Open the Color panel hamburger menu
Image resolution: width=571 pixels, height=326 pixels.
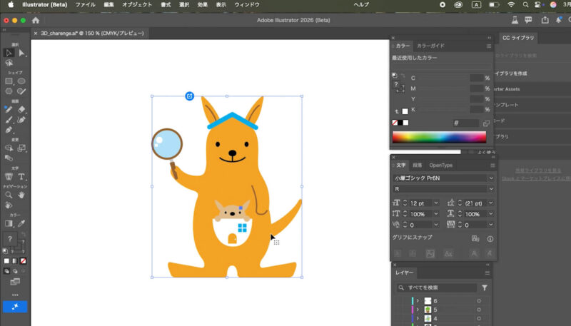pos(489,46)
